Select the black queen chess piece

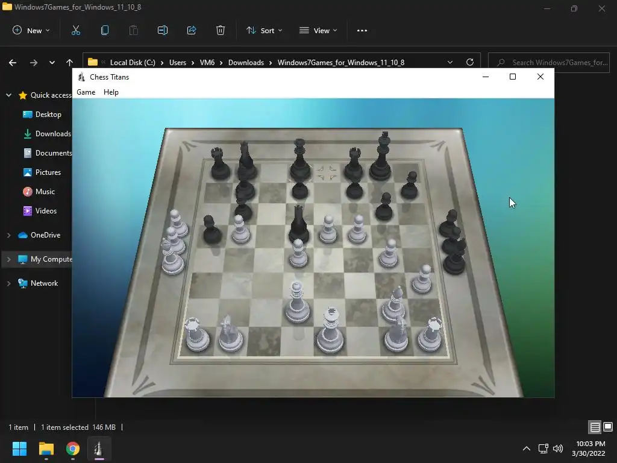(300, 160)
